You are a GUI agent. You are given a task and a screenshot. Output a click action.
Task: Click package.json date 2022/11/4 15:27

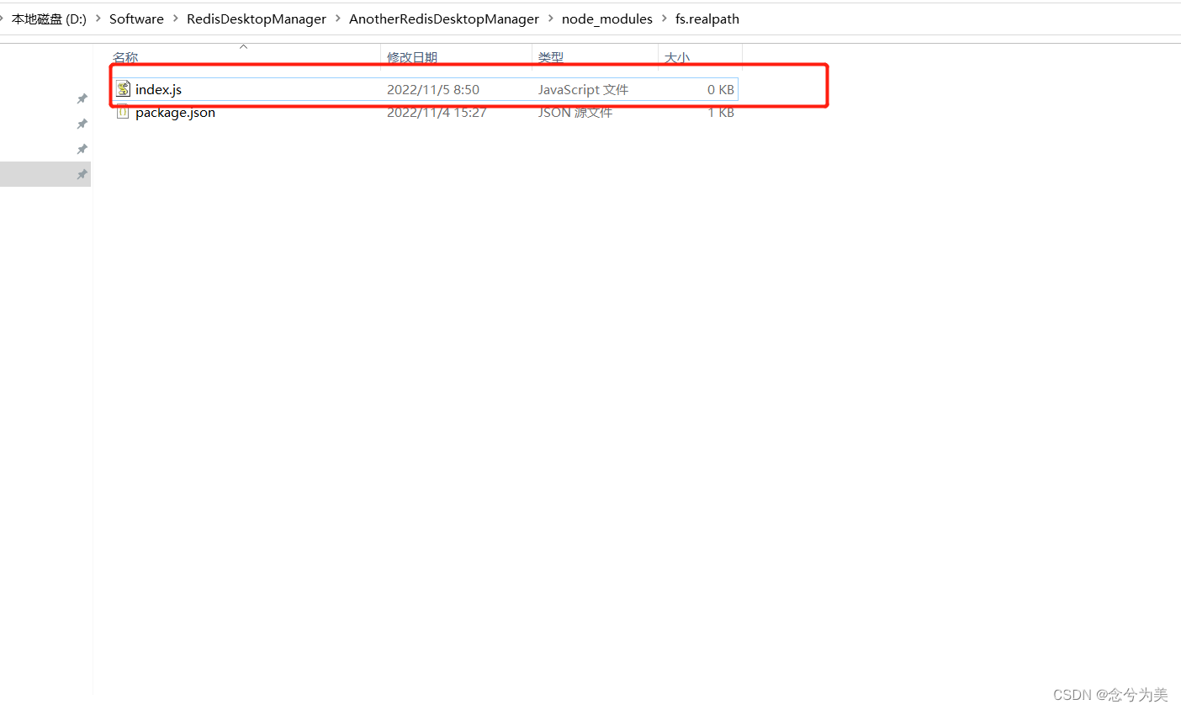[437, 113]
